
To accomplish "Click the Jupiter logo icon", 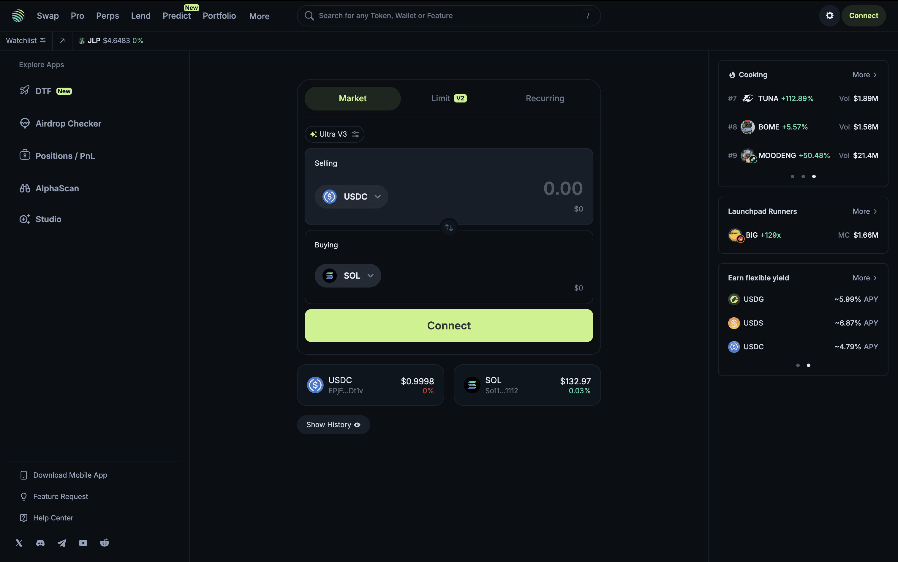I will (x=18, y=15).
